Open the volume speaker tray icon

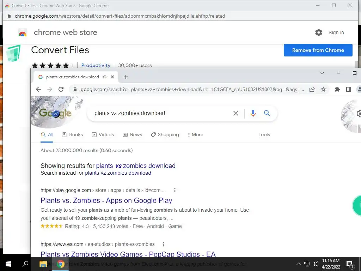point(316,264)
